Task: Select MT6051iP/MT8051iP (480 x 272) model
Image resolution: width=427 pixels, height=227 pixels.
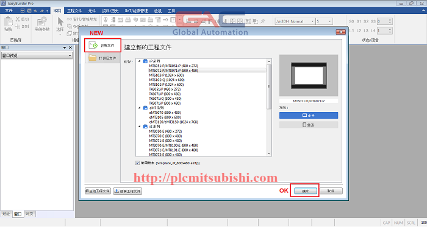Action: [x=173, y=66]
